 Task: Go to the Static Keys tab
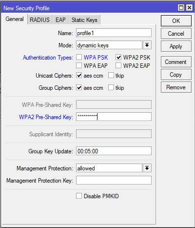pos(84,20)
